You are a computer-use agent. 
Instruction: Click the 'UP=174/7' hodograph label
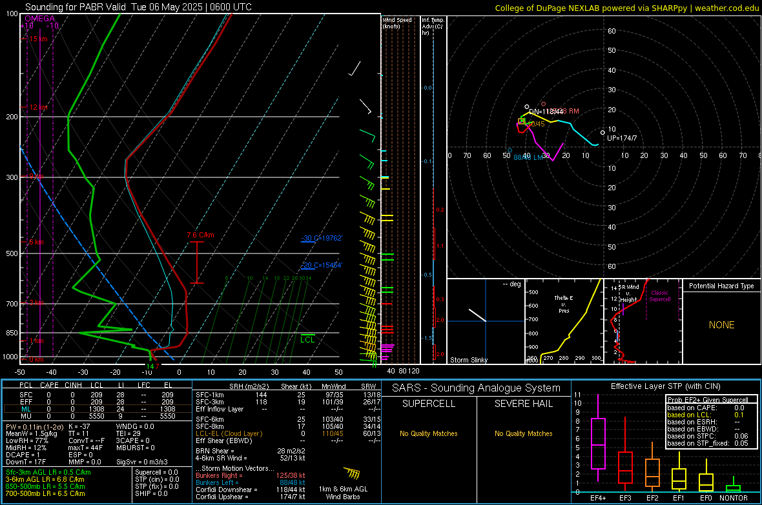pos(622,138)
